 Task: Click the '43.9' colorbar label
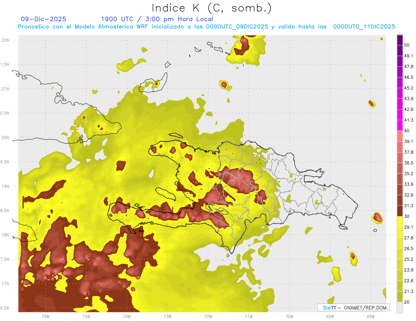pyautogui.click(x=409, y=99)
